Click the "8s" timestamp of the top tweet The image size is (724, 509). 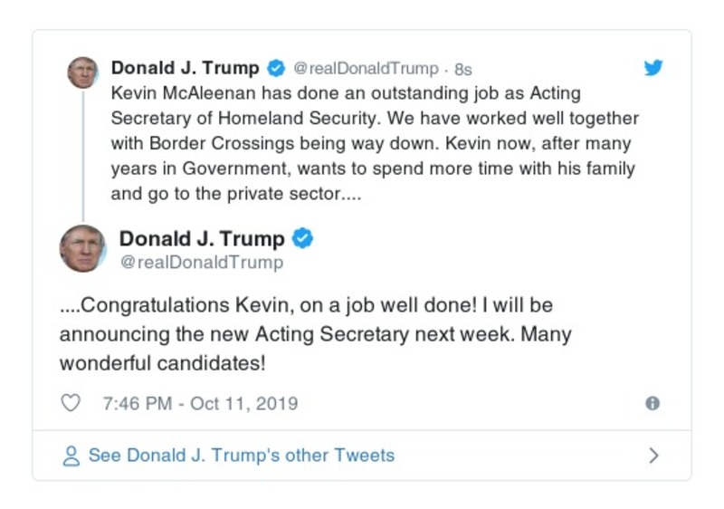coord(462,70)
